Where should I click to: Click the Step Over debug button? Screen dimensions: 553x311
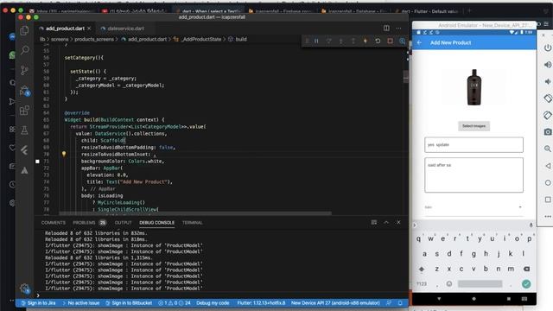(x=328, y=41)
